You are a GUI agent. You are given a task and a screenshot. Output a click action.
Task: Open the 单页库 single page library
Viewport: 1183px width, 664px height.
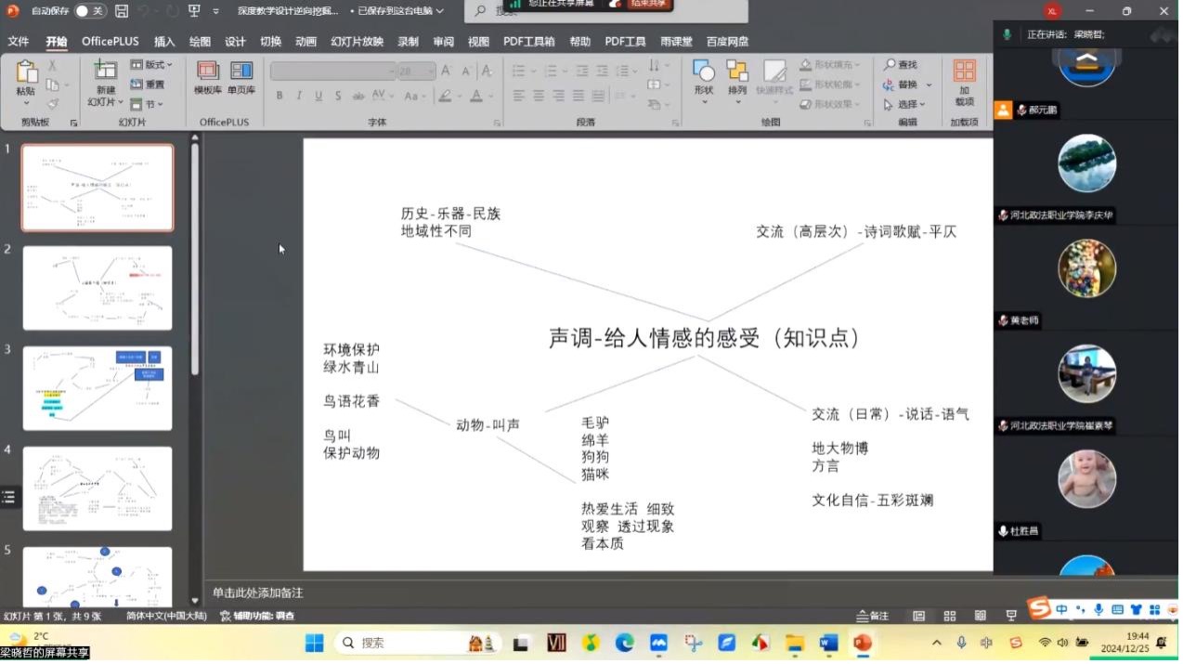pyautogui.click(x=241, y=76)
